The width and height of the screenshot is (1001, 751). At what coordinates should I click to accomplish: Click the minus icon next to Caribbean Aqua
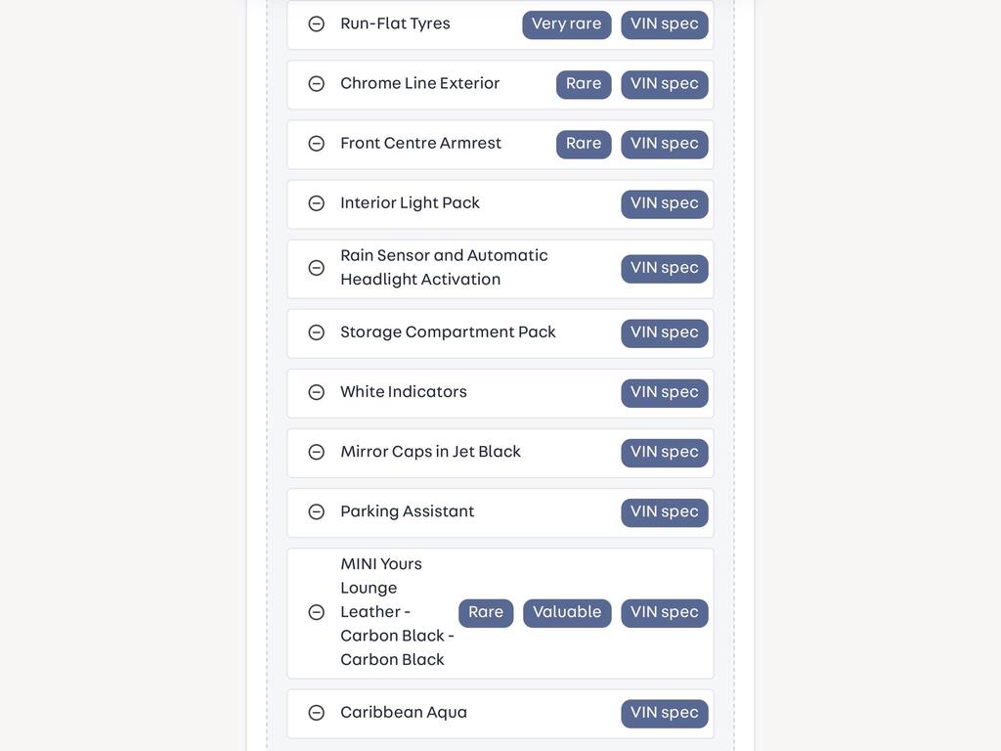[x=316, y=713]
